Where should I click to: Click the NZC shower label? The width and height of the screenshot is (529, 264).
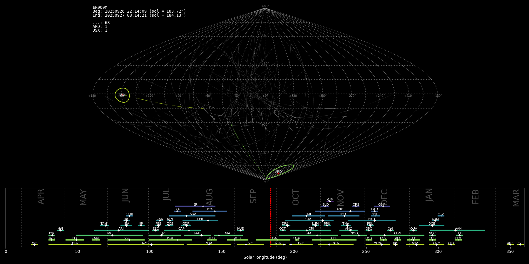(145, 243)
